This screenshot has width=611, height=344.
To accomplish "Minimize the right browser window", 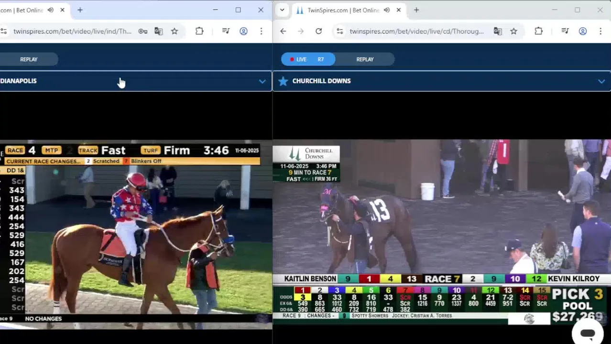I will (x=555, y=10).
